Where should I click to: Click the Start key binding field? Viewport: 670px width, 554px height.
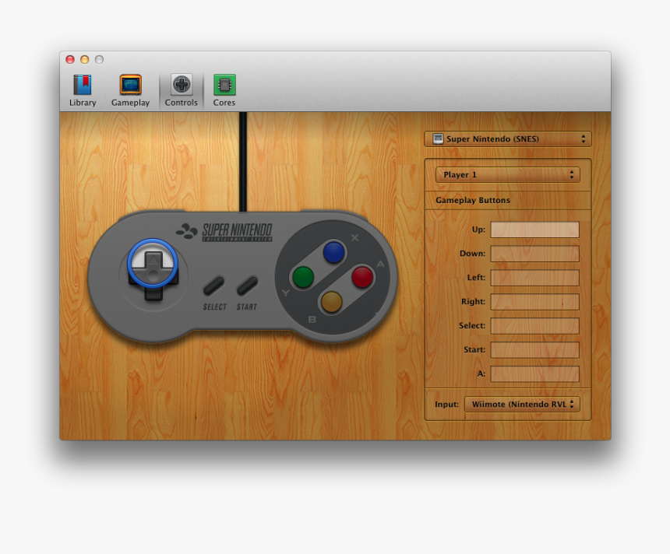534,349
